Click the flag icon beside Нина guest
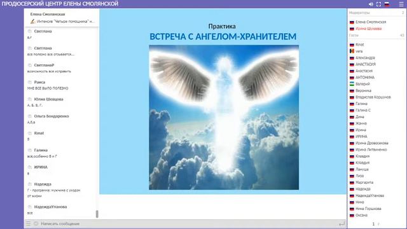This screenshot has height=229, width=407. pyautogui.click(x=352, y=202)
